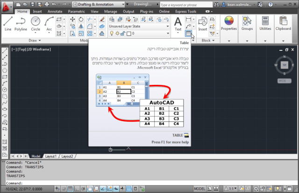Screen dimensions: 299x193
Task: Toggle Grid Display in status bar
Action: click(x=70, y=189)
